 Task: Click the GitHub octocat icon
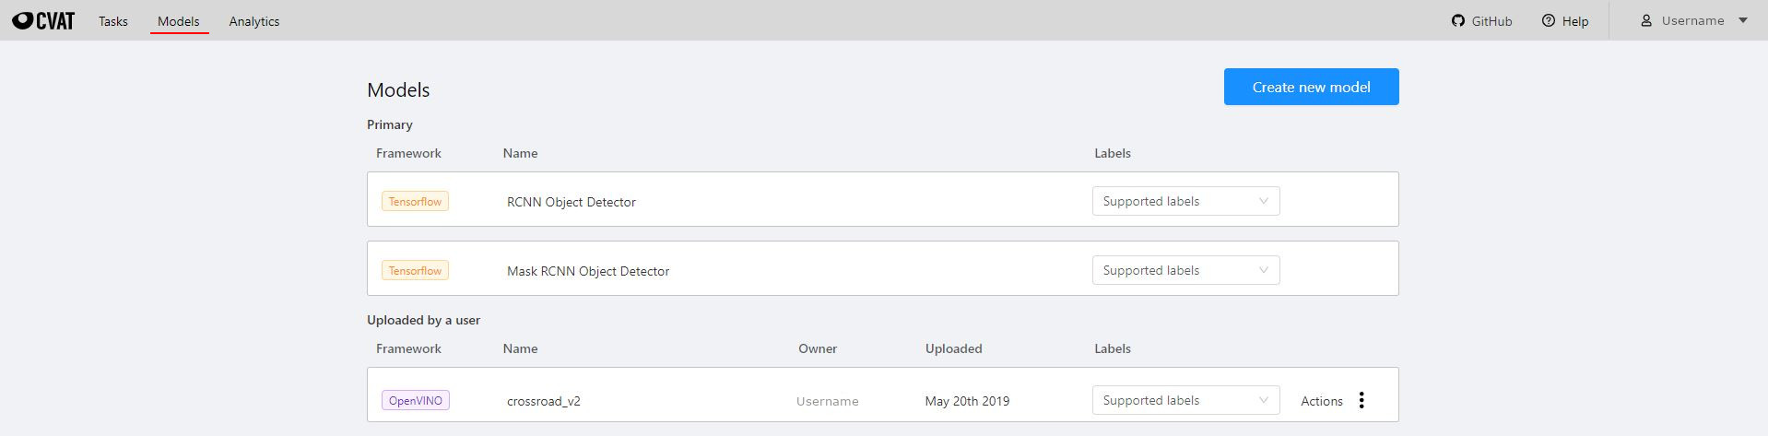coord(1457,20)
